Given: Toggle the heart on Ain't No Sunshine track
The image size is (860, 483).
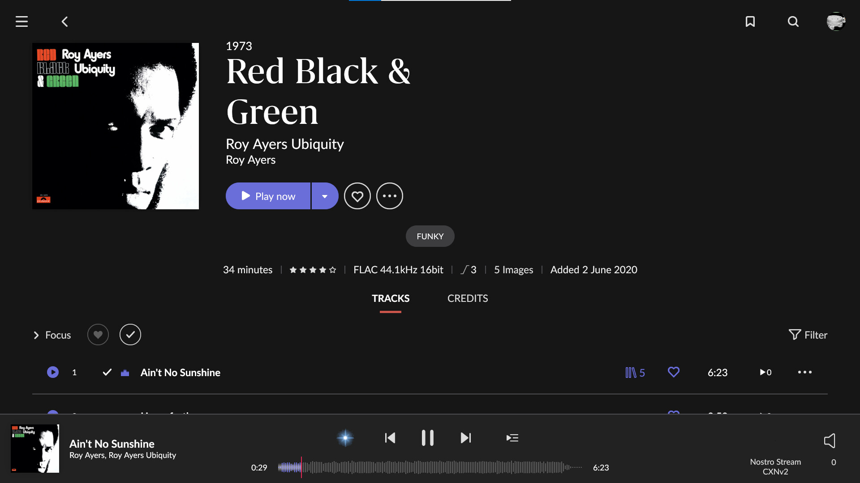Looking at the screenshot, I should click(x=674, y=372).
